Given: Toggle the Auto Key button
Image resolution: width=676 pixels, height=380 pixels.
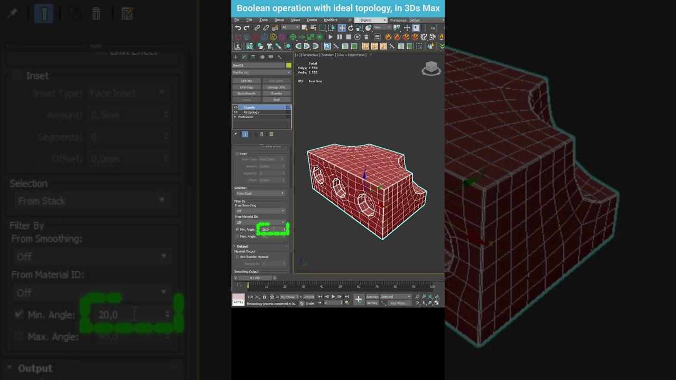Looking at the screenshot, I should [x=373, y=297].
